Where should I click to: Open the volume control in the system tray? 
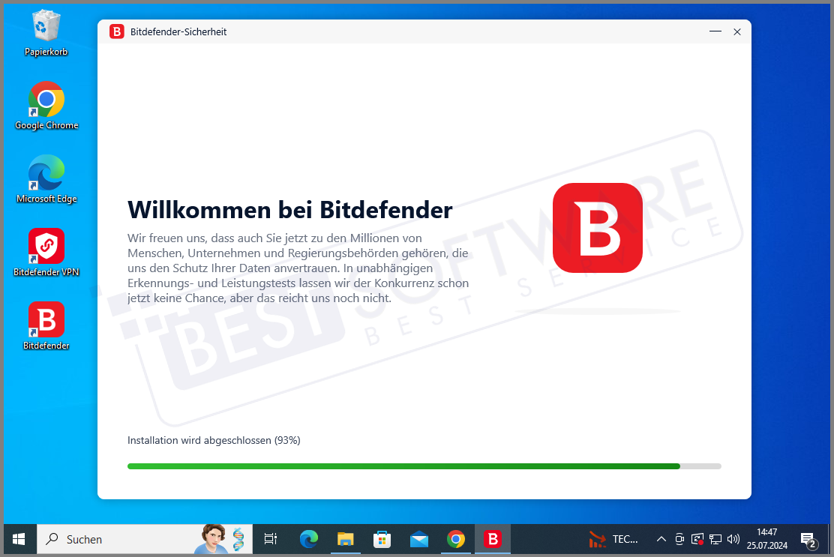click(733, 539)
